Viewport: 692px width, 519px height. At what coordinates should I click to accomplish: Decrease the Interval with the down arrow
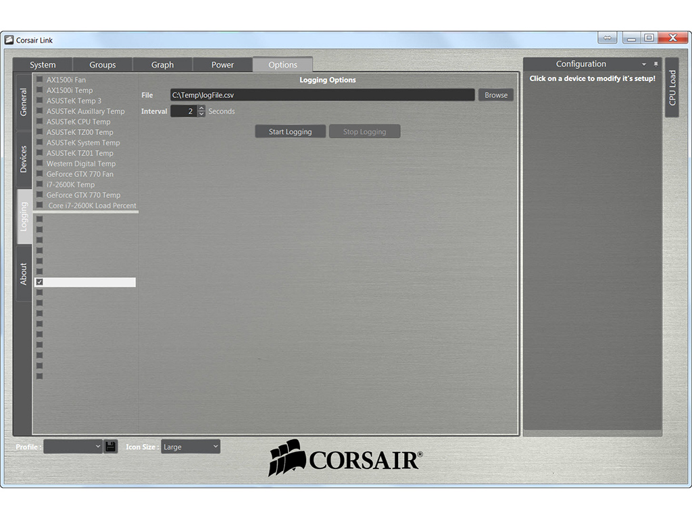coord(201,114)
